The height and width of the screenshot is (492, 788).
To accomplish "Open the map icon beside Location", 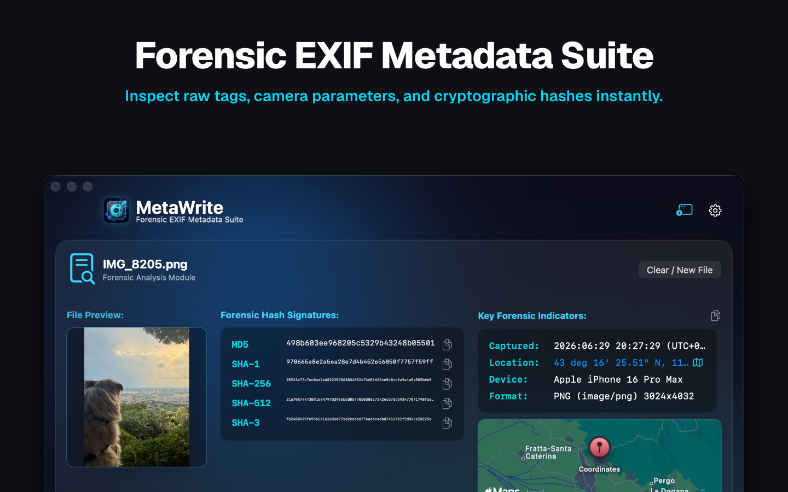I will pyautogui.click(x=698, y=362).
